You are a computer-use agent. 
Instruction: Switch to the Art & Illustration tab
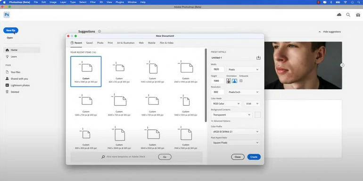click(x=126, y=43)
